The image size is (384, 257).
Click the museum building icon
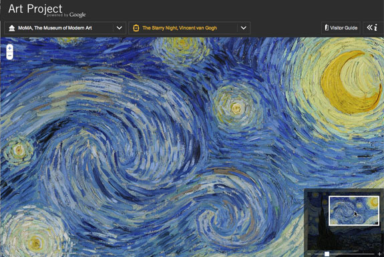tap(11, 28)
